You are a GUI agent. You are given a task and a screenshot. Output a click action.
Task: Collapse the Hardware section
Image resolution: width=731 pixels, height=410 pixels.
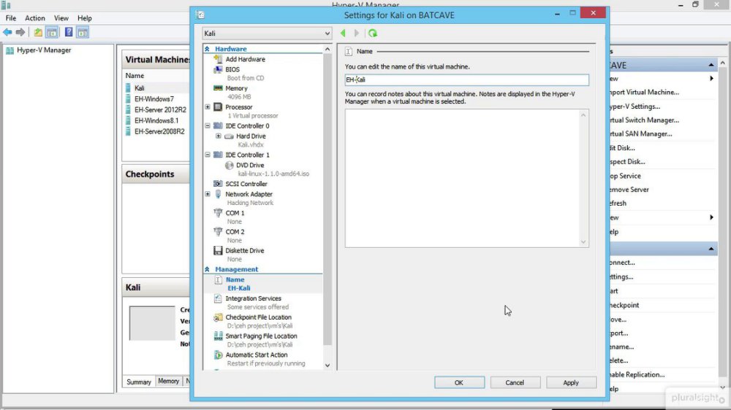click(x=207, y=49)
